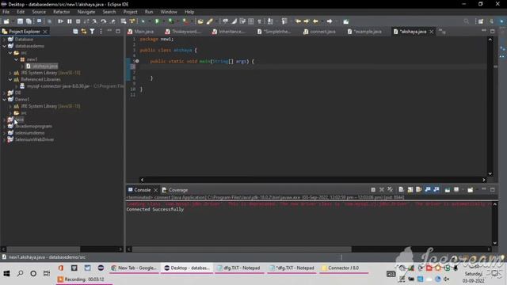This screenshot has width=507, height=285.
Task: Open the Refactor menu
Action: [x=62, y=12]
